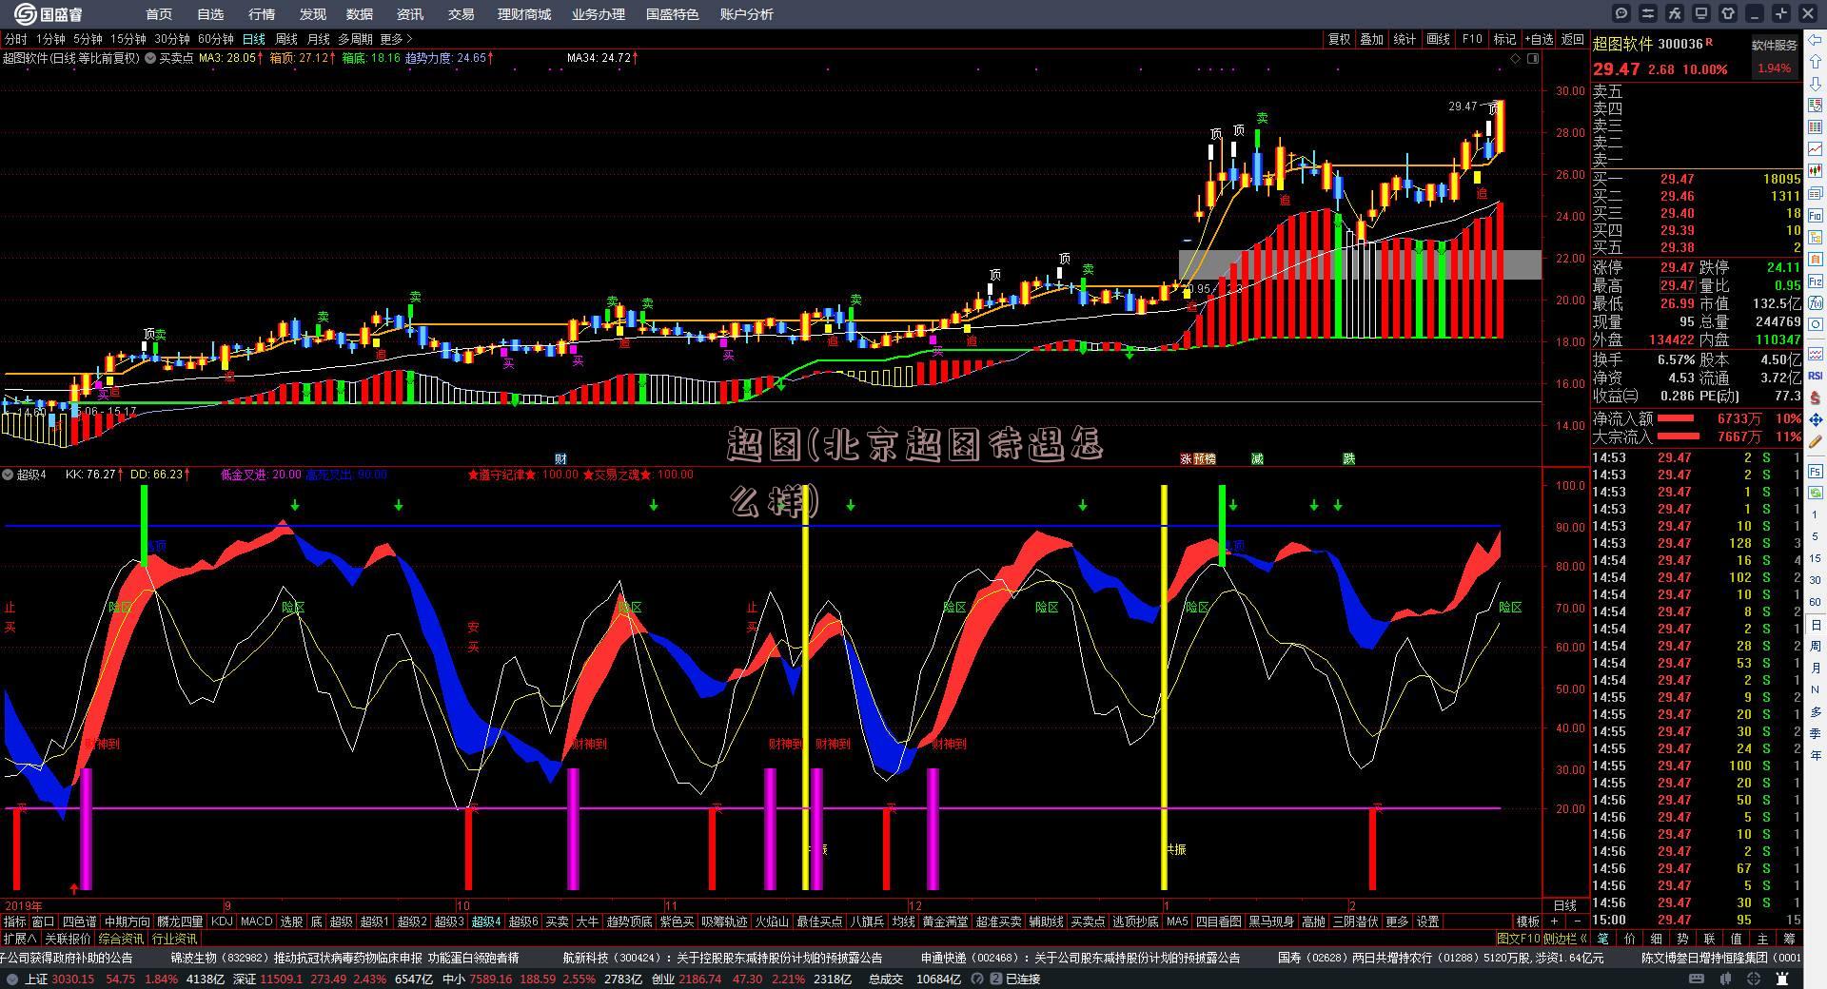
Task: Select the 势 tab under tick list
Action: tap(1682, 939)
